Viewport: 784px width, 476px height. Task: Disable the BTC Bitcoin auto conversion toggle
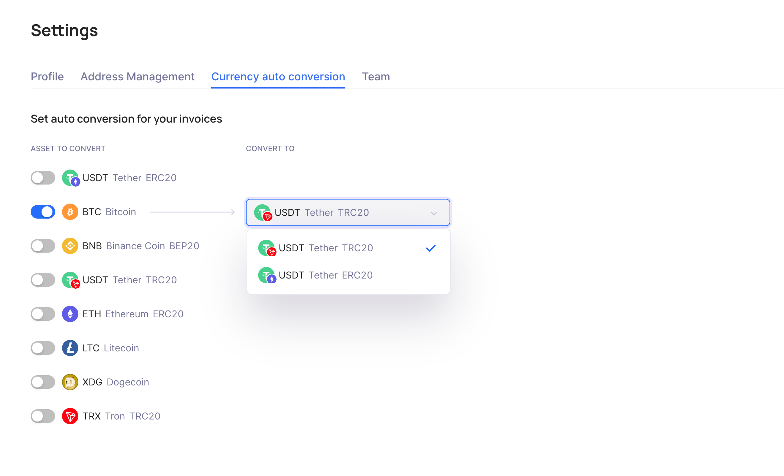click(x=43, y=212)
